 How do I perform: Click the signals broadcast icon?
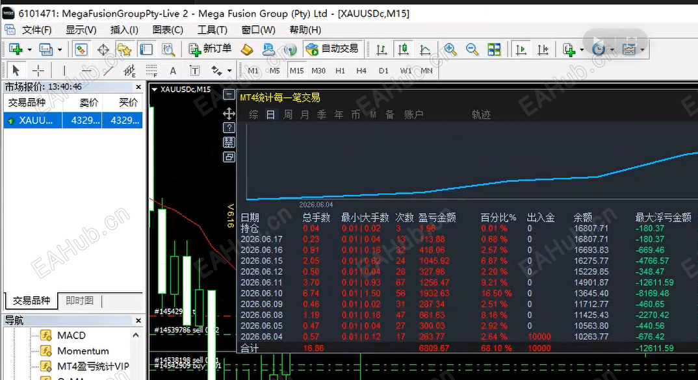(x=291, y=49)
